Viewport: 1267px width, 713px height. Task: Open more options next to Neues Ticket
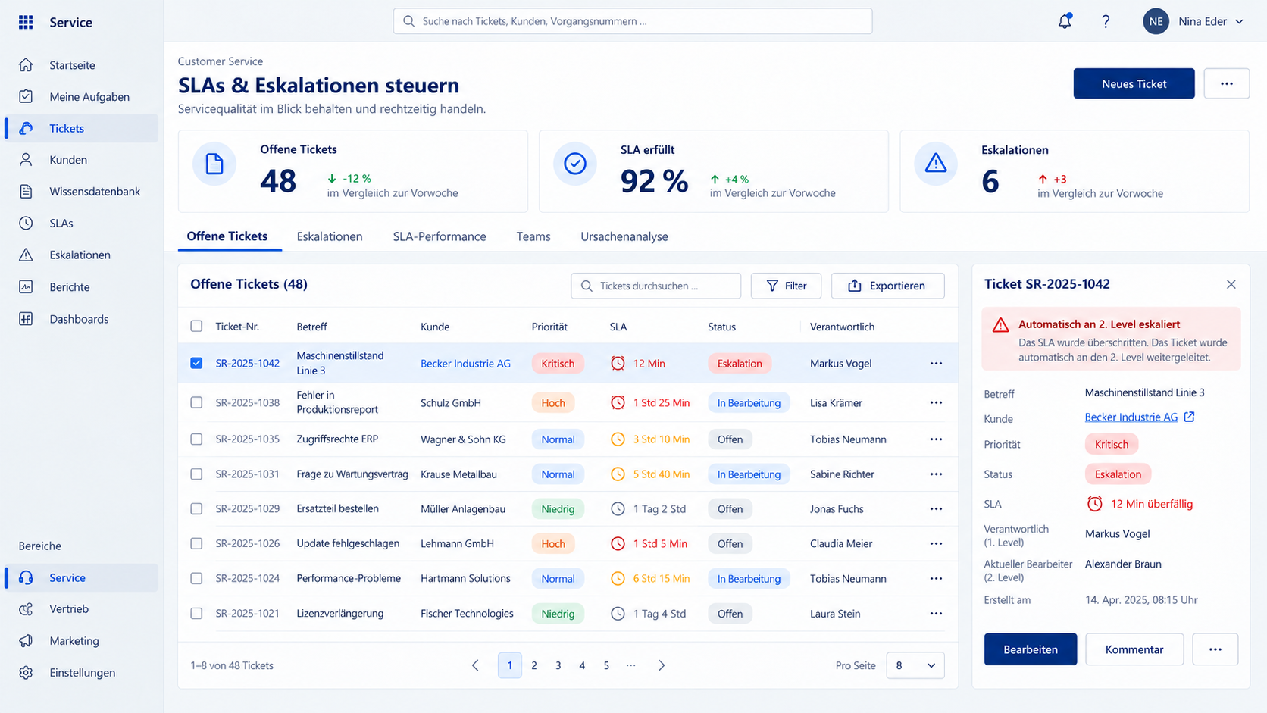click(x=1226, y=83)
